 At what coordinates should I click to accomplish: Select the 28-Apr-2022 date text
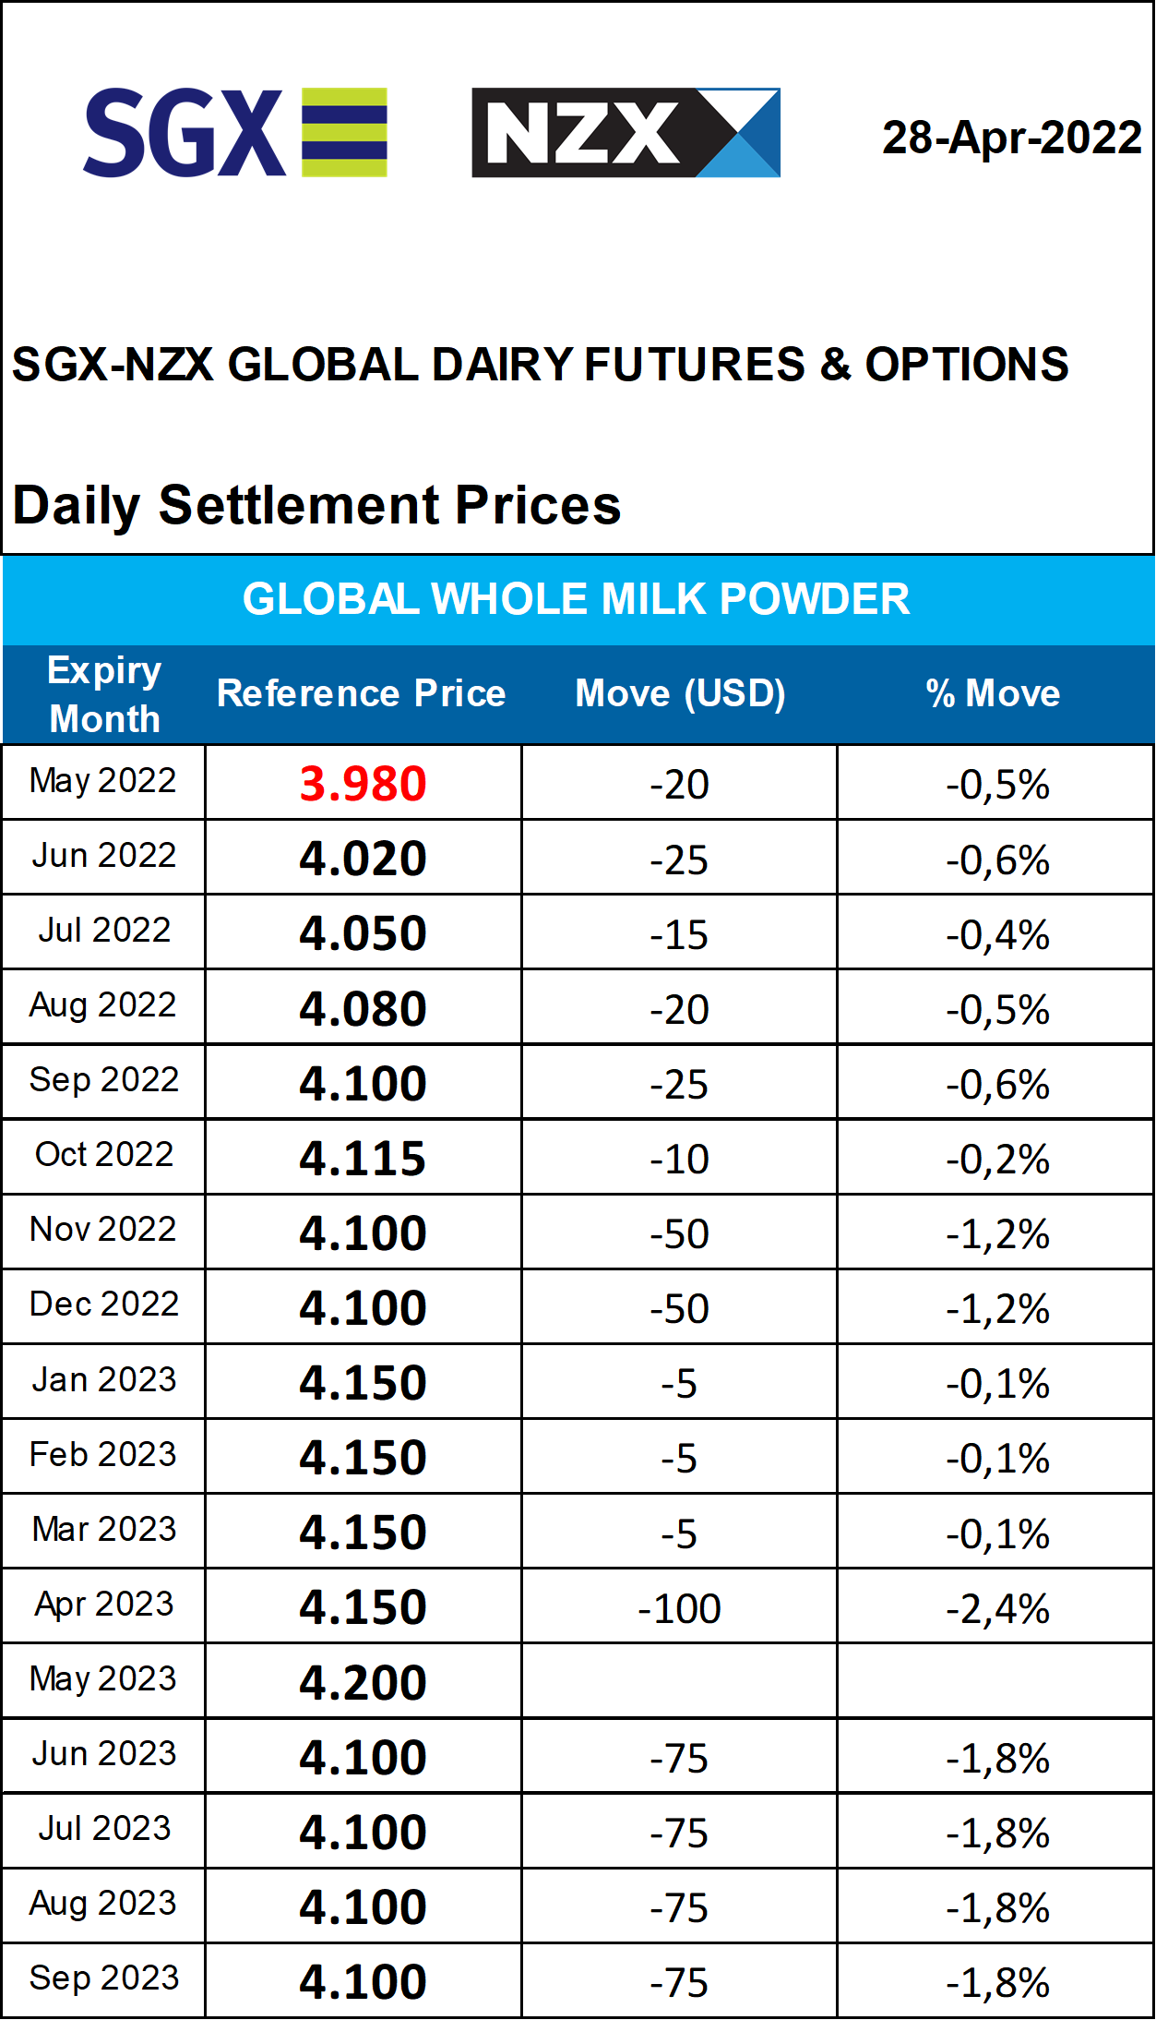[1012, 138]
